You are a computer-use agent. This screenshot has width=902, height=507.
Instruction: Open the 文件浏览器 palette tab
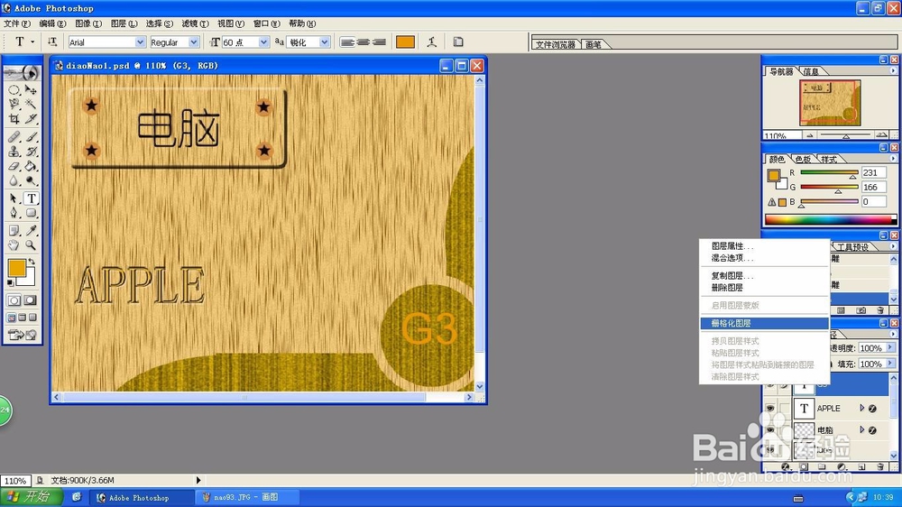pos(555,44)
